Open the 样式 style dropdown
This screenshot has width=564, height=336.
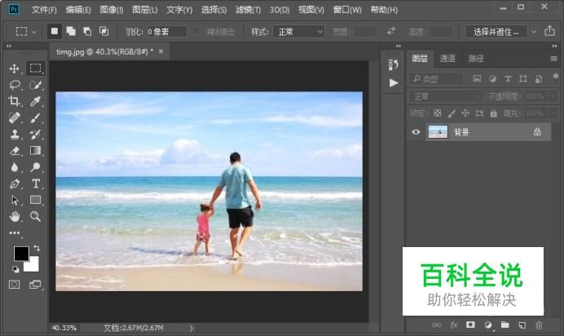click(297, 32)
